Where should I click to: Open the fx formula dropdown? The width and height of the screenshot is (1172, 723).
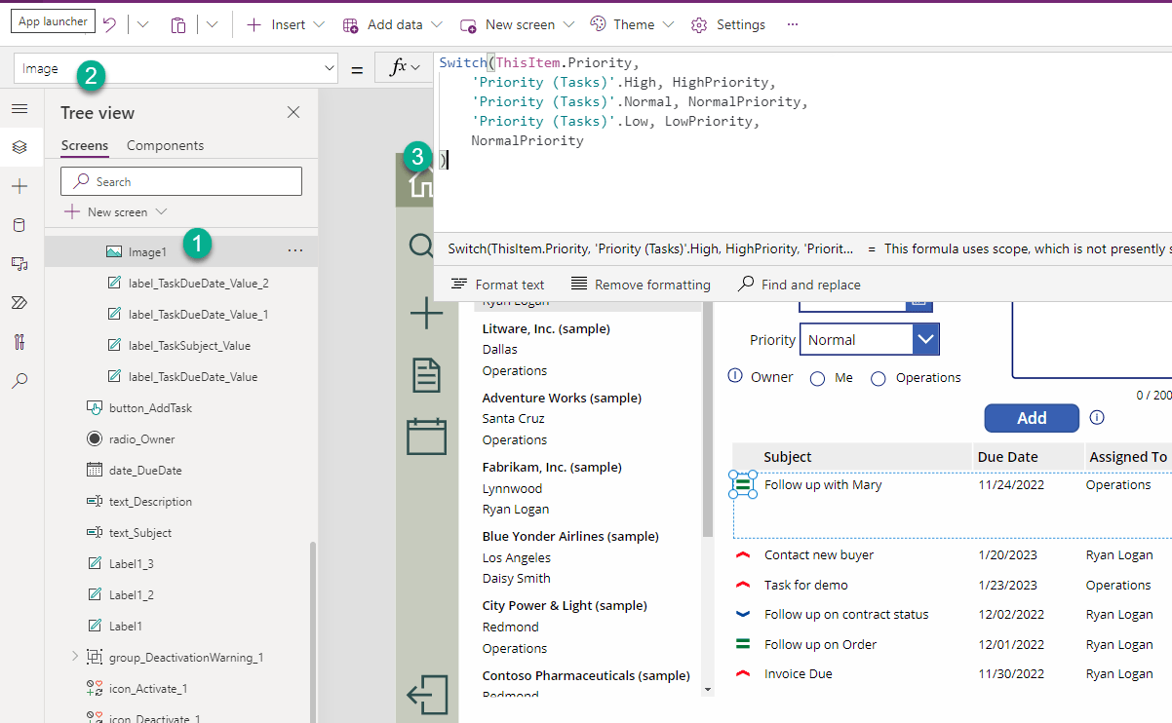405,68
